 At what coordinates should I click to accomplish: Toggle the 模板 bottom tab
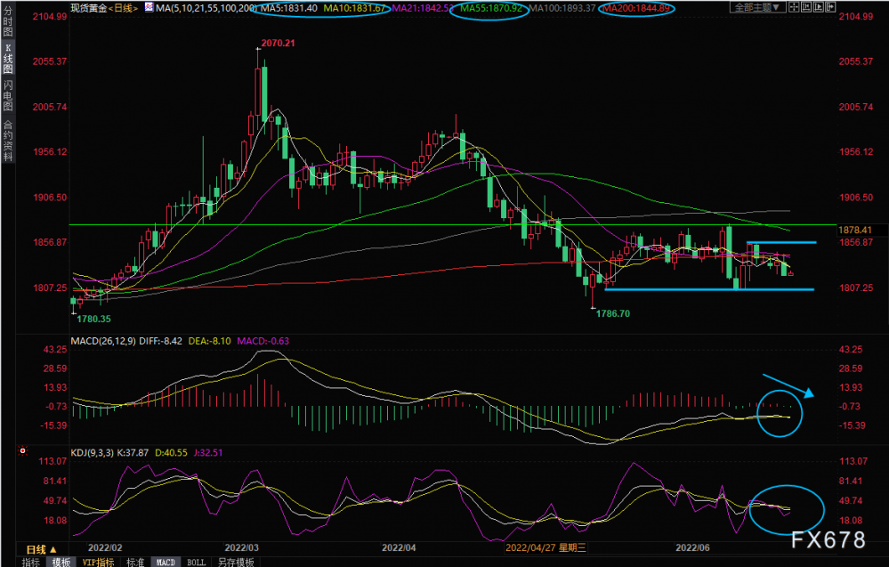click(x=61, y=562)
